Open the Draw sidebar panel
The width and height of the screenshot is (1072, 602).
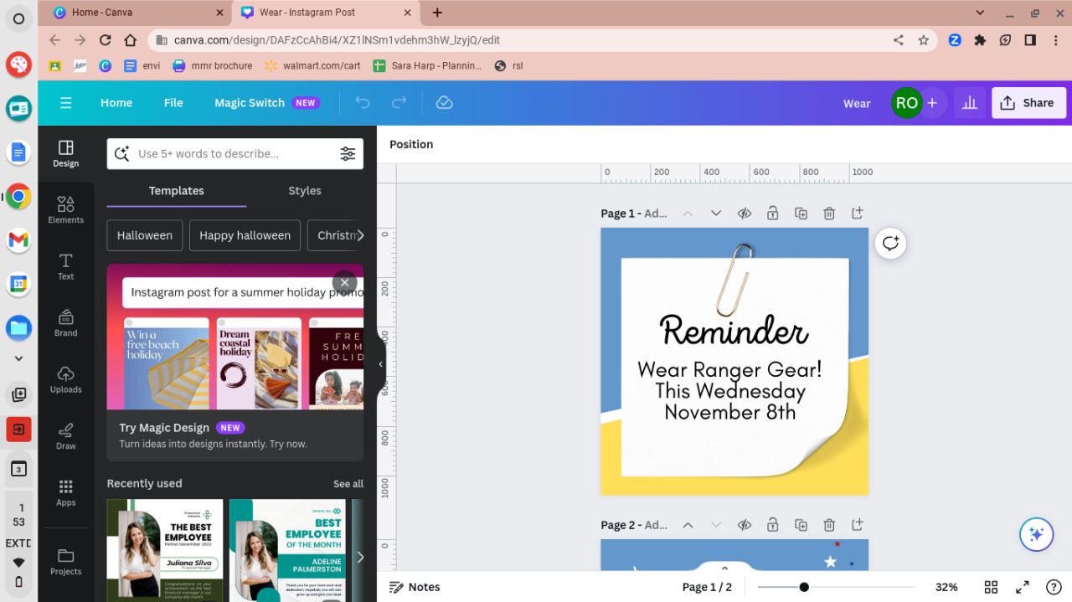pyautogui.click(x=66, y=436)
